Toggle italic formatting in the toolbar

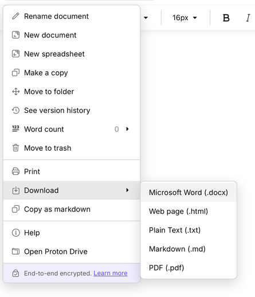(248, 18)
